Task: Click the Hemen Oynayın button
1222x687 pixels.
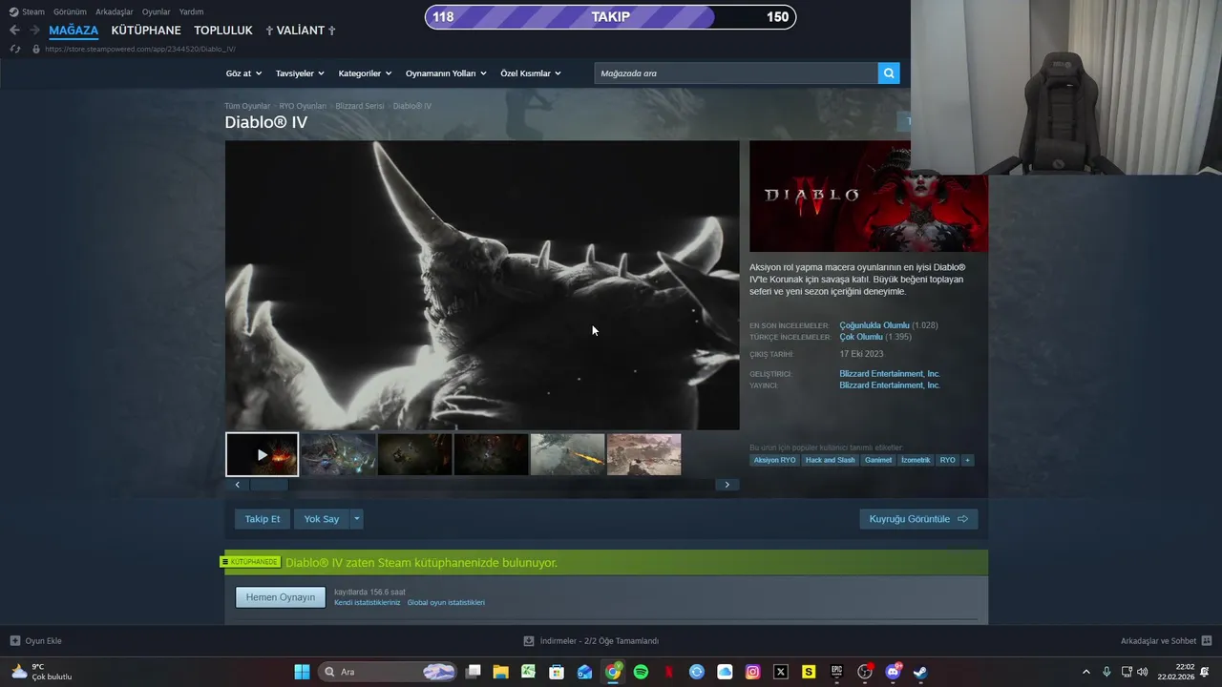Action: [281, 597]
